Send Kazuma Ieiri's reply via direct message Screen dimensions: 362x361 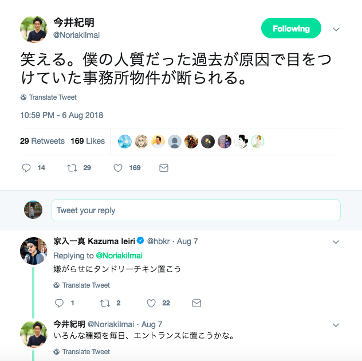pos(196,303)
